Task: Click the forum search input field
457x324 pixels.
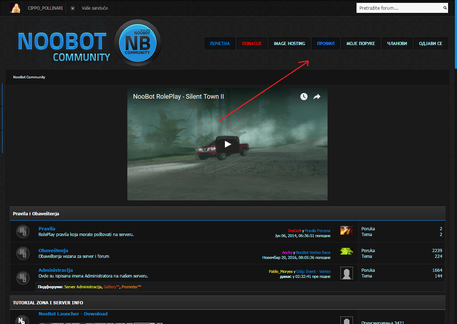Action: pos(399,8)
